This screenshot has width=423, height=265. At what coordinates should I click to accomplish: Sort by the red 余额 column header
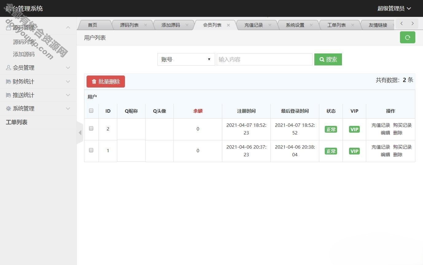coord(198,111)
